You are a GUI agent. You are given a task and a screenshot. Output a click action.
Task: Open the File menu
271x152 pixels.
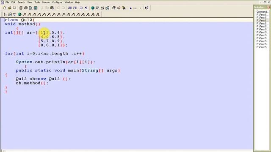7,2
